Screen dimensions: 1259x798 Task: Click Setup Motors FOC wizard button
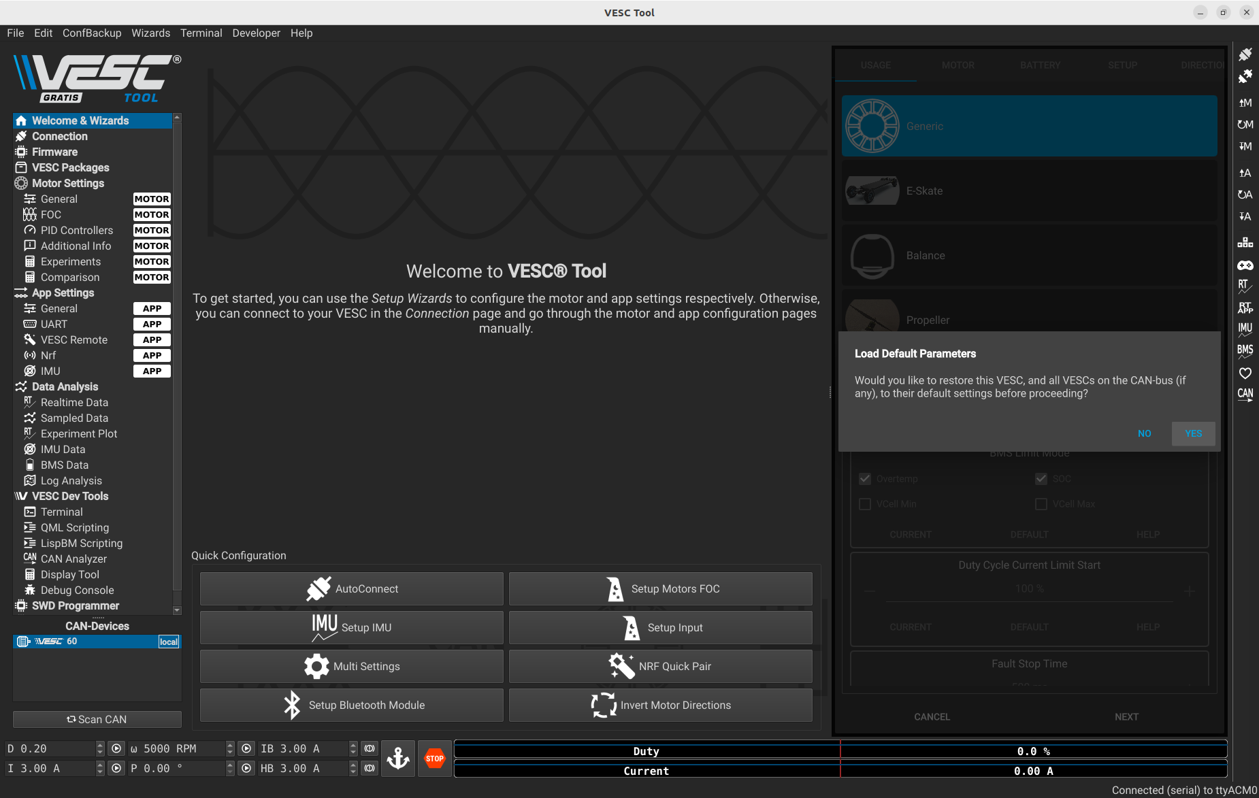[661, 588]
